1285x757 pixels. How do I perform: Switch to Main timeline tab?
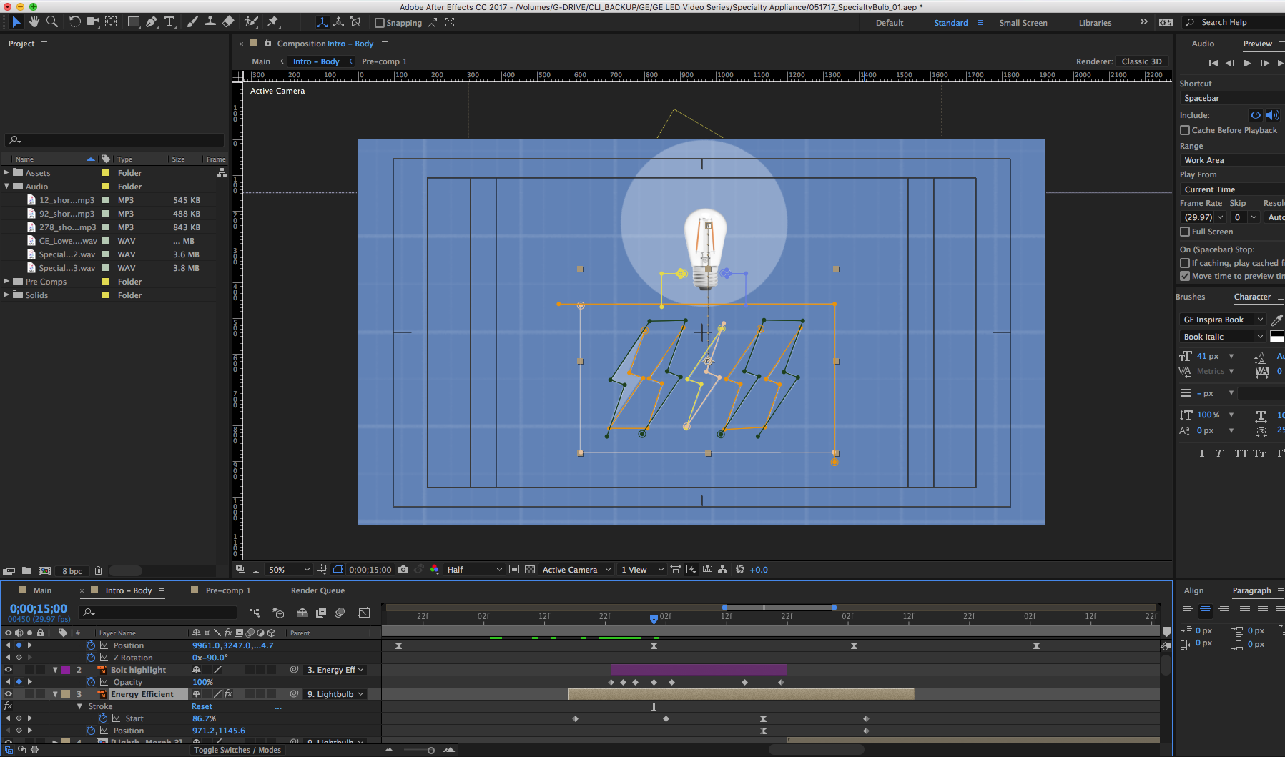click(42, 590)
